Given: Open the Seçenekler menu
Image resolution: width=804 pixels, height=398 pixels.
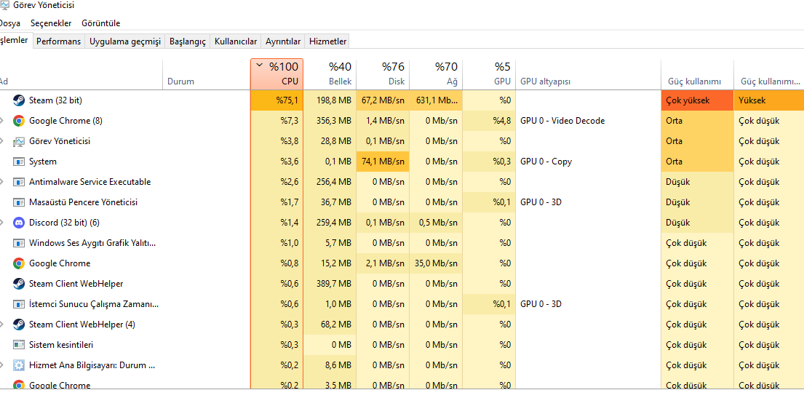Looking at the screenshot, I should 51,23.
